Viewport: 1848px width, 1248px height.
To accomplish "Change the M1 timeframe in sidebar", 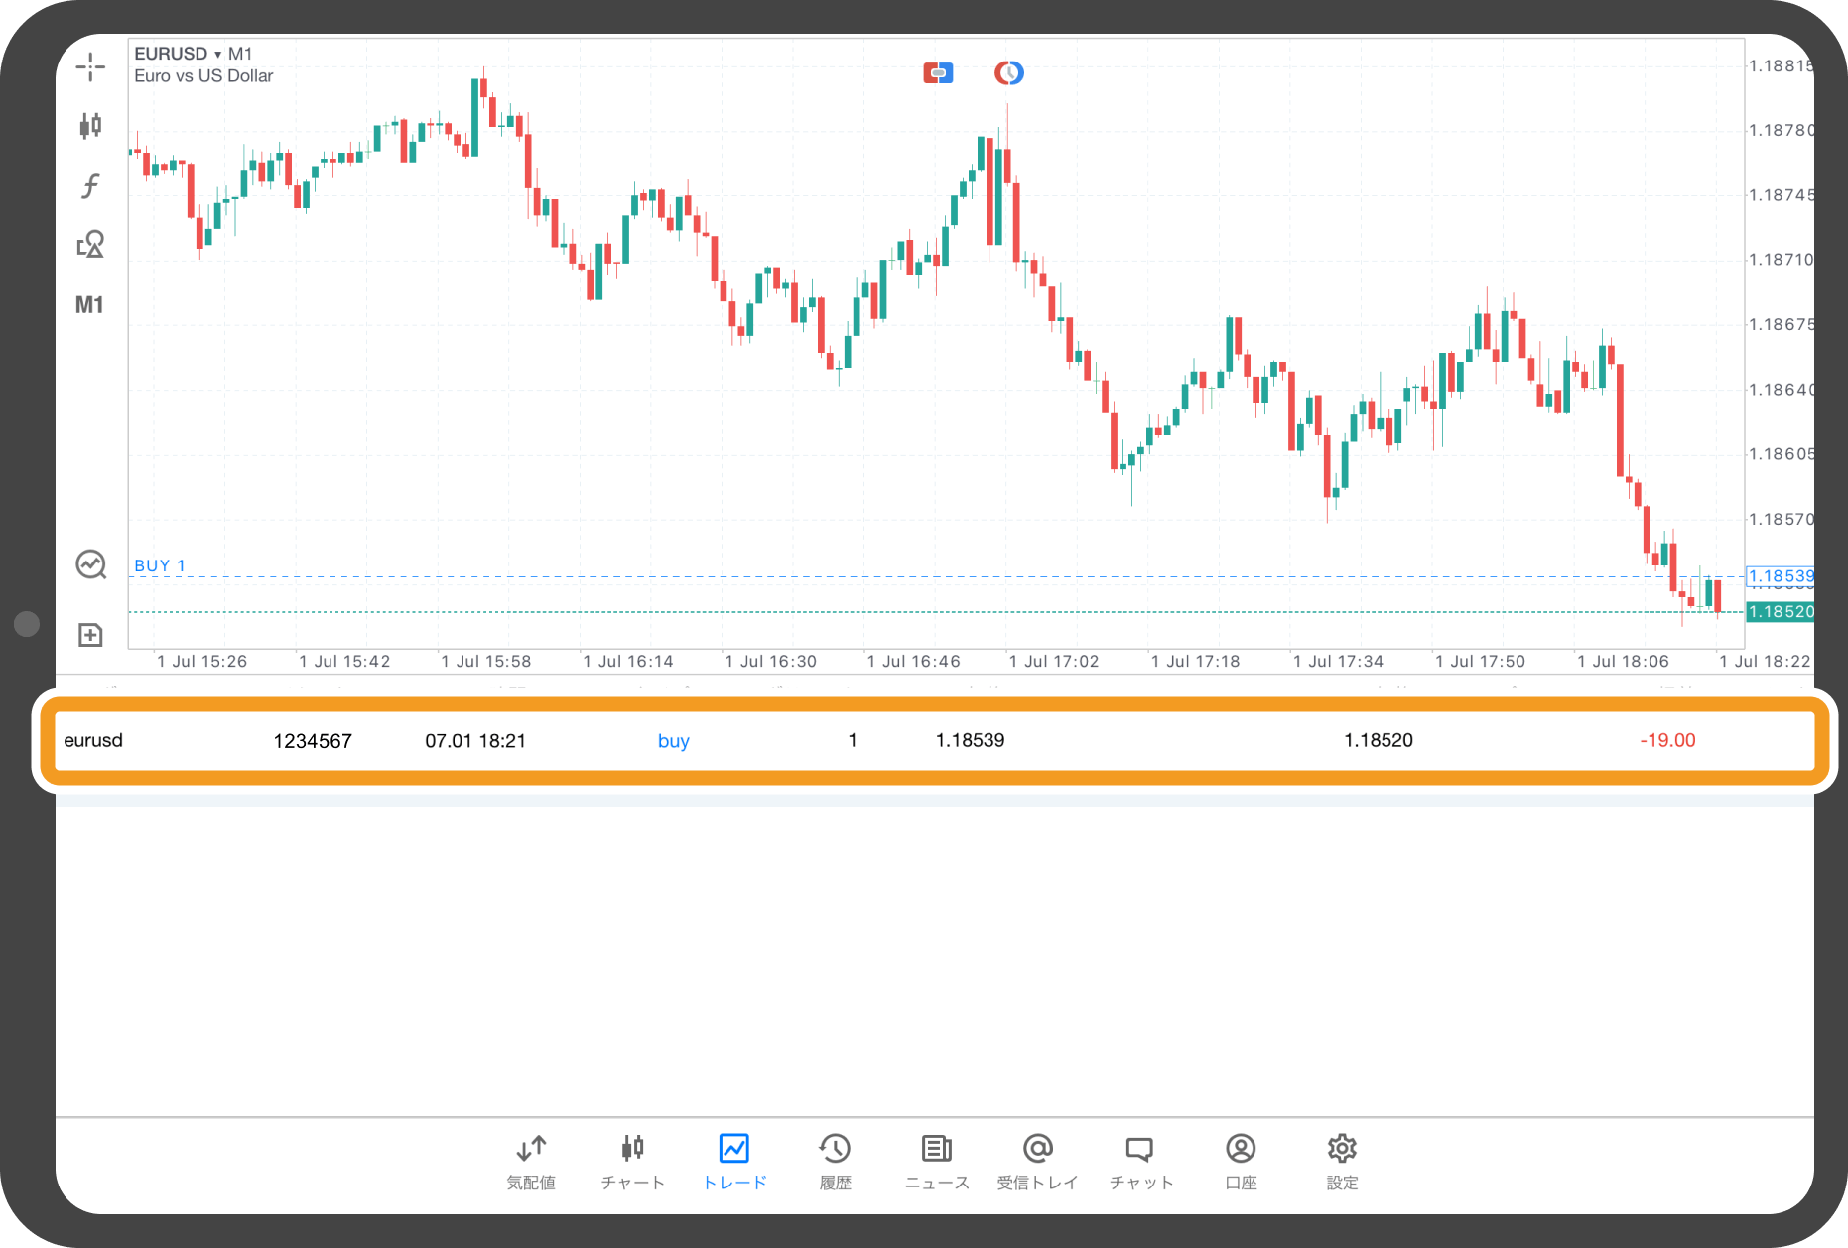I will coord(89,305).
